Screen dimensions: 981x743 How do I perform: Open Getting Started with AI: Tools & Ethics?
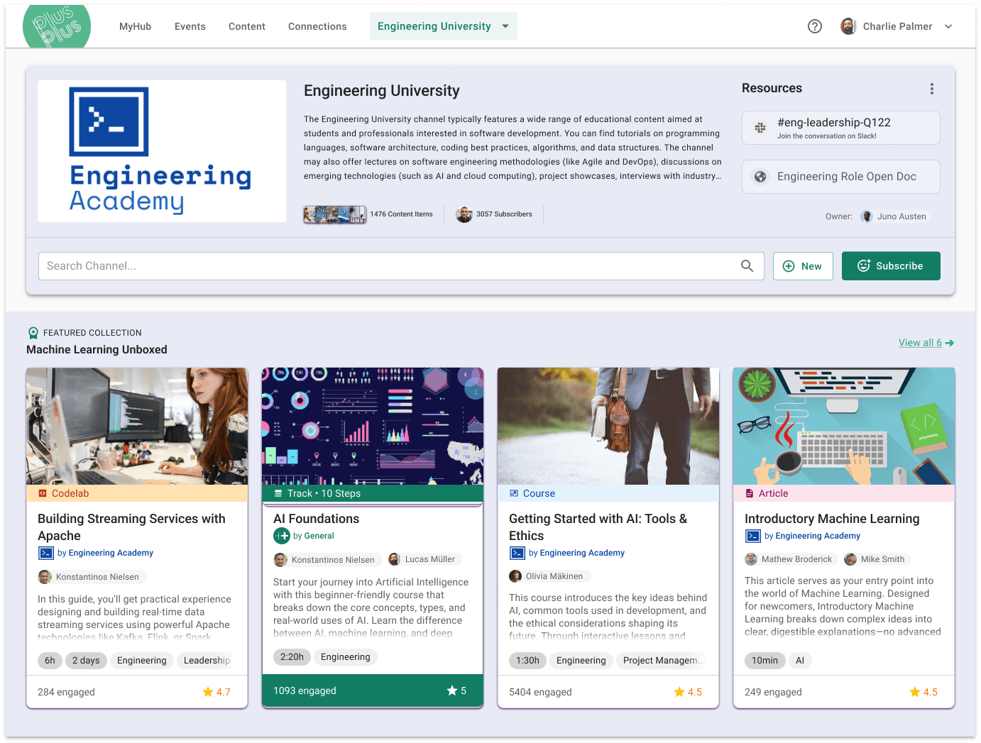coord(598,527)
